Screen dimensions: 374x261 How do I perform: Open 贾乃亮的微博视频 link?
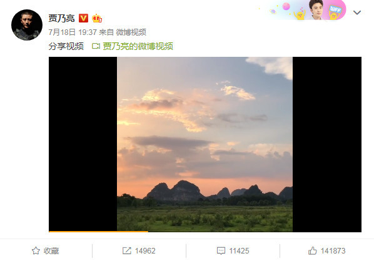(x=138, y=46)
